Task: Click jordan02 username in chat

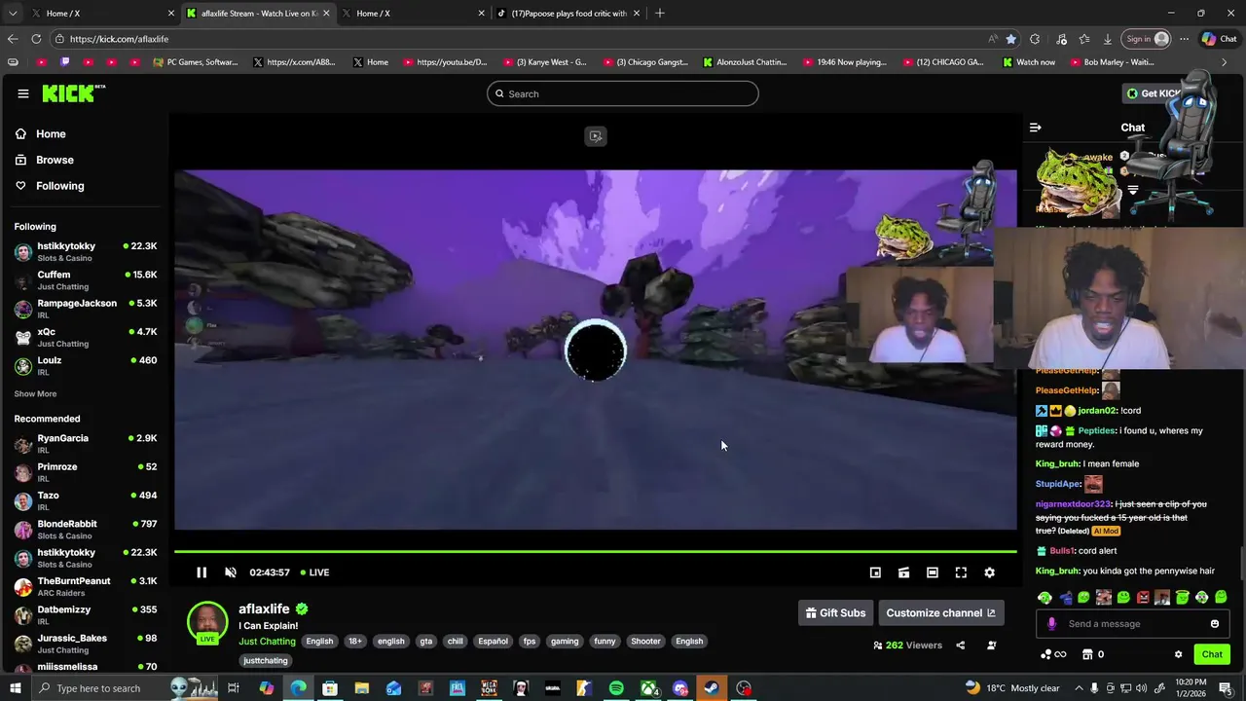Action: (1097, 411)
